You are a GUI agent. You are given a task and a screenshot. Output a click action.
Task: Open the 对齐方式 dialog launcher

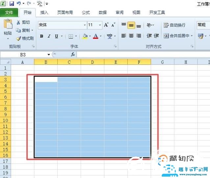(192, 46)
